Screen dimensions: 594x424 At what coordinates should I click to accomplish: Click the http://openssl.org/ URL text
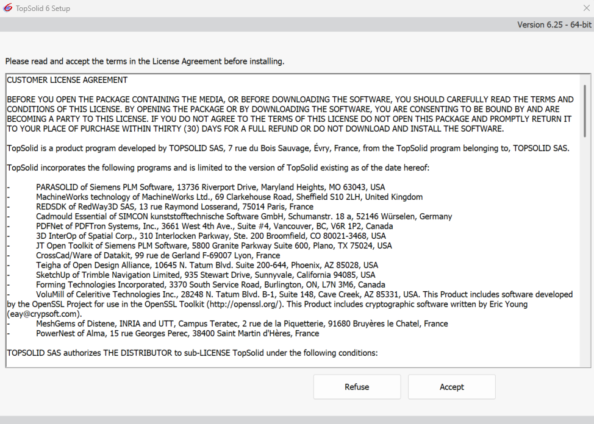pos(245,305)
